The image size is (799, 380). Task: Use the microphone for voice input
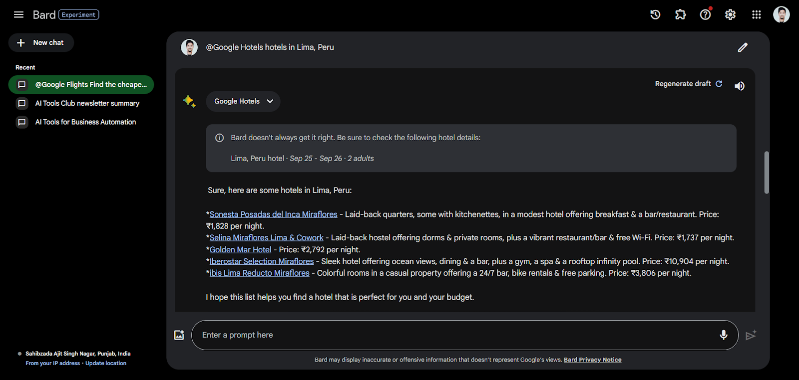pos(723,335)
